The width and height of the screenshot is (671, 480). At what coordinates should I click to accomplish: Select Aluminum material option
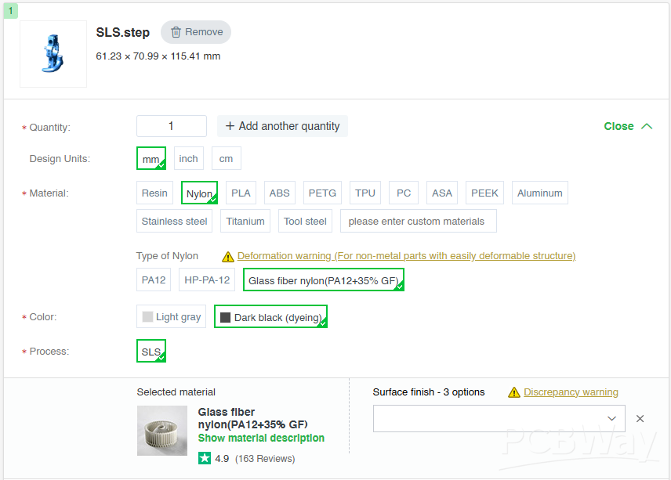point(539,193)
